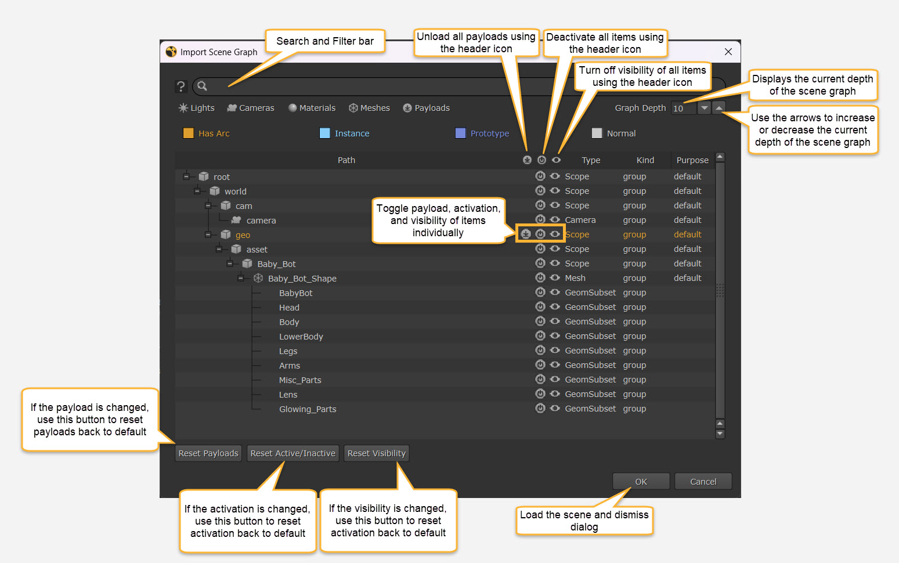Click the Baby_Bot_Shape mesh icon
Screen dimensions: 899x563
[x=258, y=279]
